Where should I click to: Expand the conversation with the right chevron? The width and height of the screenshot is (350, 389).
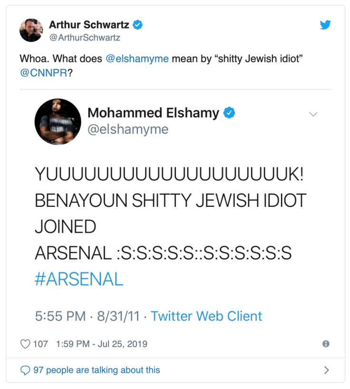point(326,370)
